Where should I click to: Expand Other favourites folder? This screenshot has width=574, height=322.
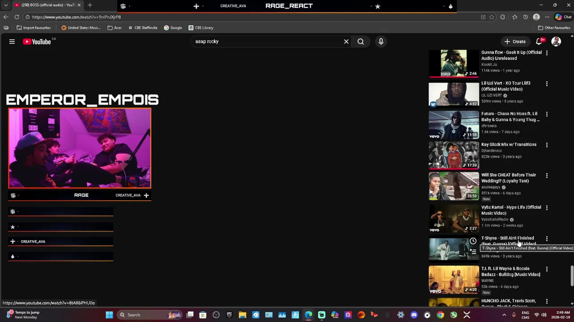(554, 28)
